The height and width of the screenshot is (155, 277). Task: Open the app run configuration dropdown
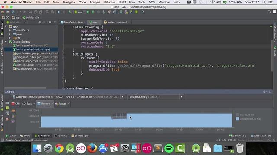point(80,12)
